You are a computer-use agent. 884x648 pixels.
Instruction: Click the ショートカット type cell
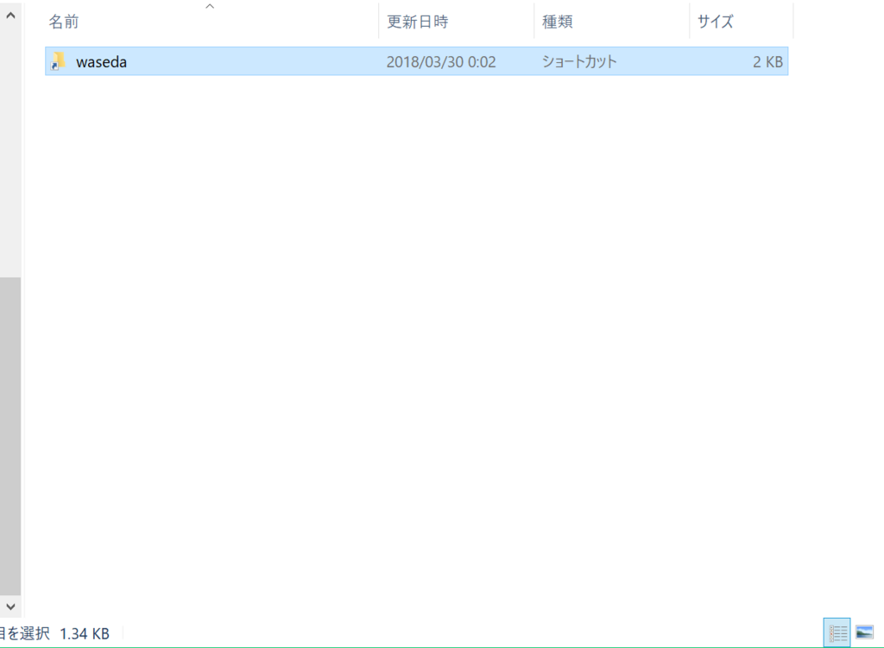tap(579, 61)
